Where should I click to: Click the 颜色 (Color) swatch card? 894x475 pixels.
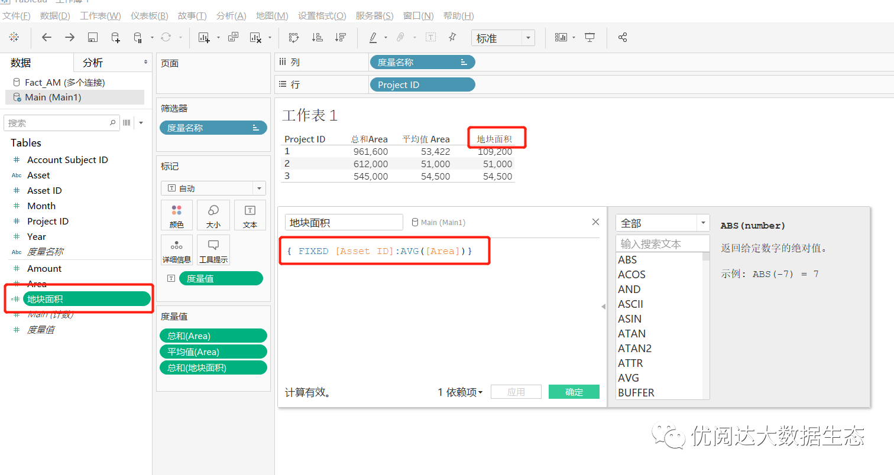[x=177, y=215]
